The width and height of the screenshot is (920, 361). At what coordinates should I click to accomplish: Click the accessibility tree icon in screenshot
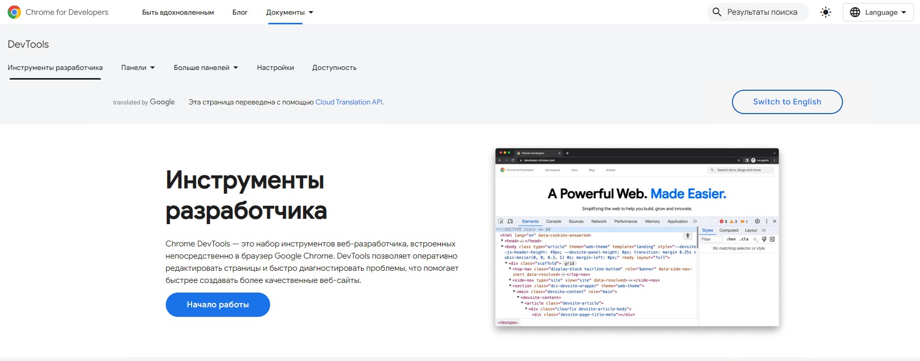(688, 236)
